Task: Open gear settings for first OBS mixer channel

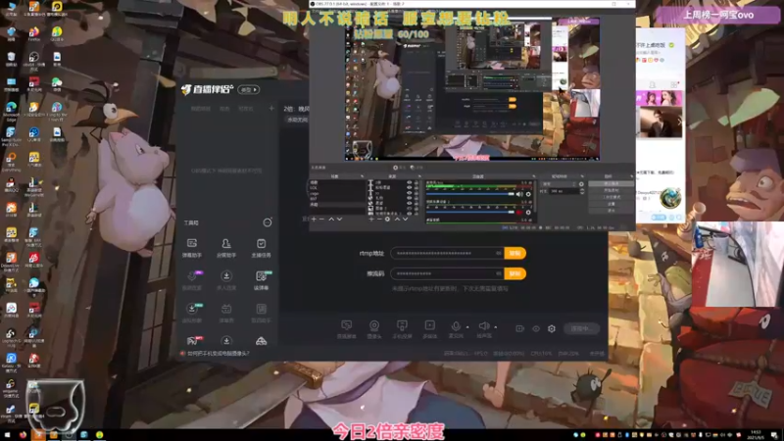Action: tap(528, 194)
